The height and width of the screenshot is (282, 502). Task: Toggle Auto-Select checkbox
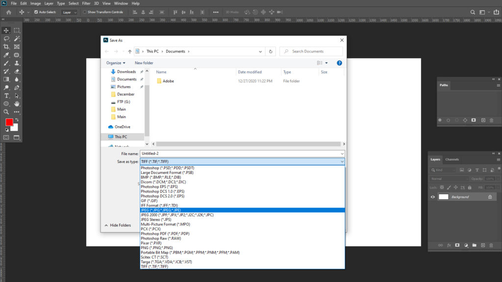click(36, 12)
